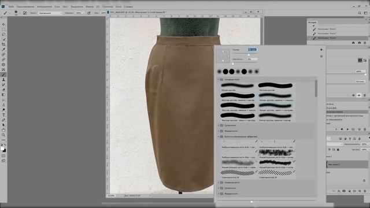Click the Record action button

click(x=342, y=129)
